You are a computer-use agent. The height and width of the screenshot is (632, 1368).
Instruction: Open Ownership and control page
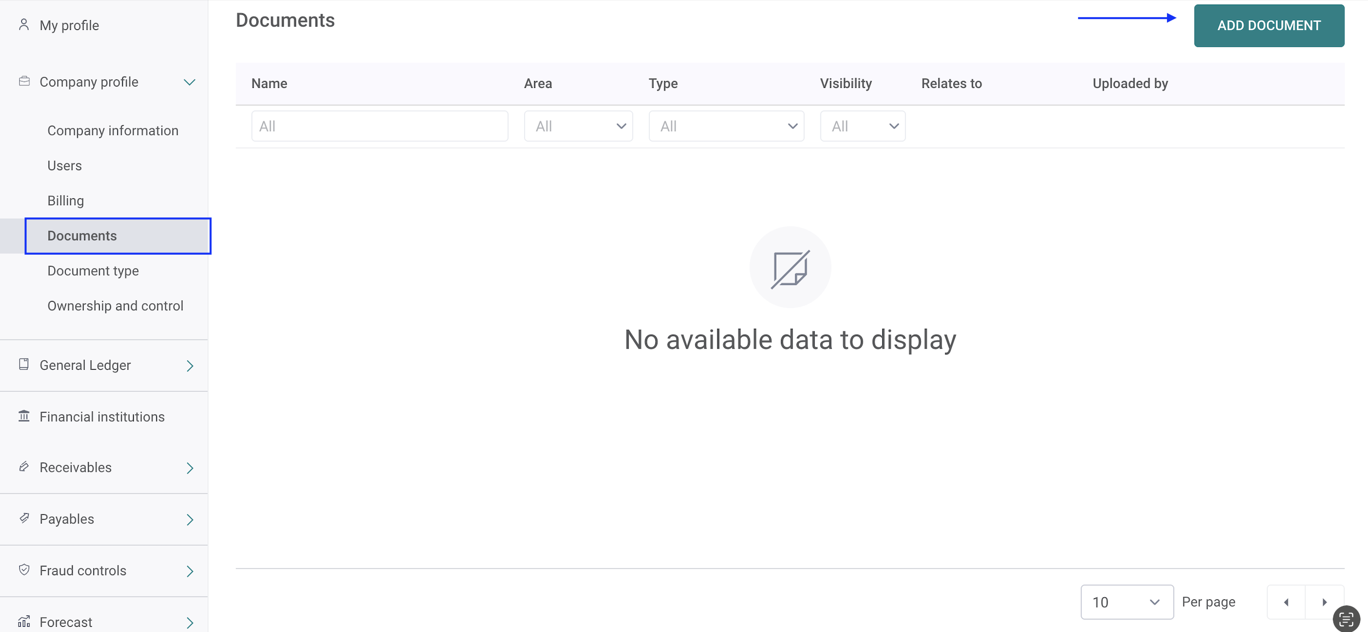point(115,306)
